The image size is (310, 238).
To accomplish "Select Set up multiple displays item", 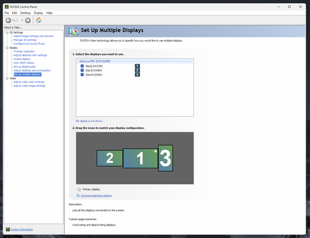I will [27, 74].
